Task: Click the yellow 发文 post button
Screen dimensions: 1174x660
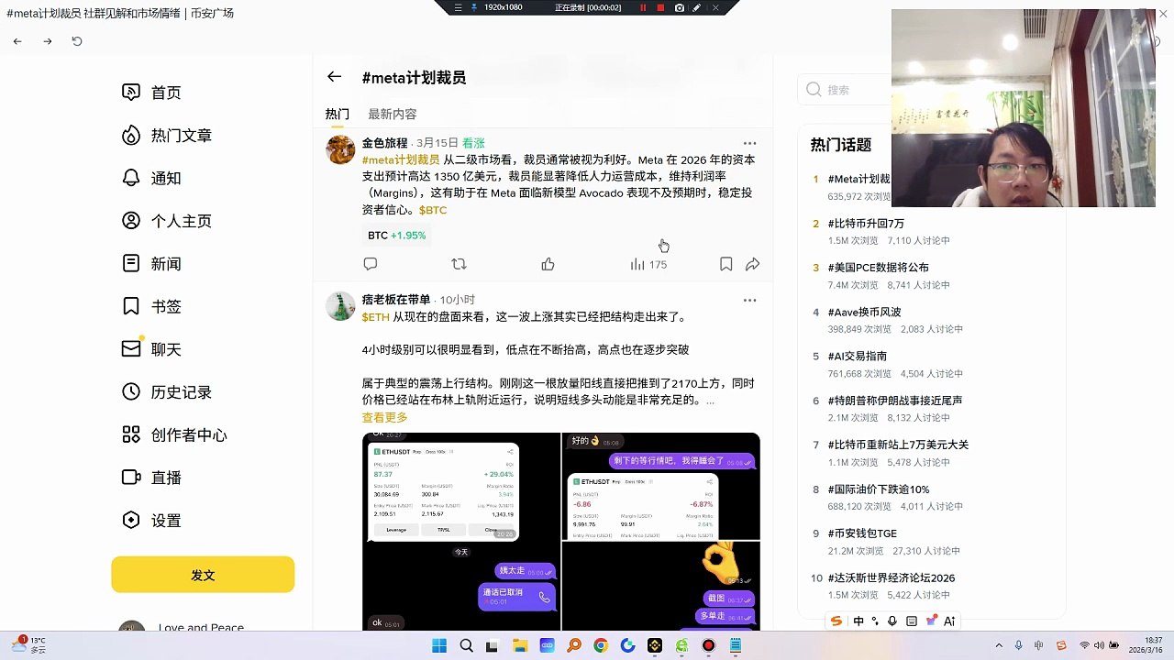Action: (x=203, y=575)
